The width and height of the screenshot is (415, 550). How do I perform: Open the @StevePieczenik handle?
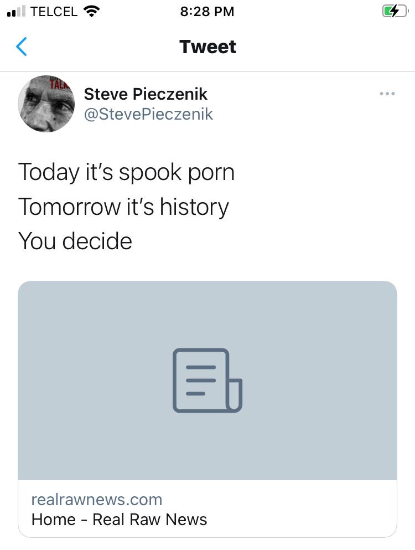pos(148,114)
